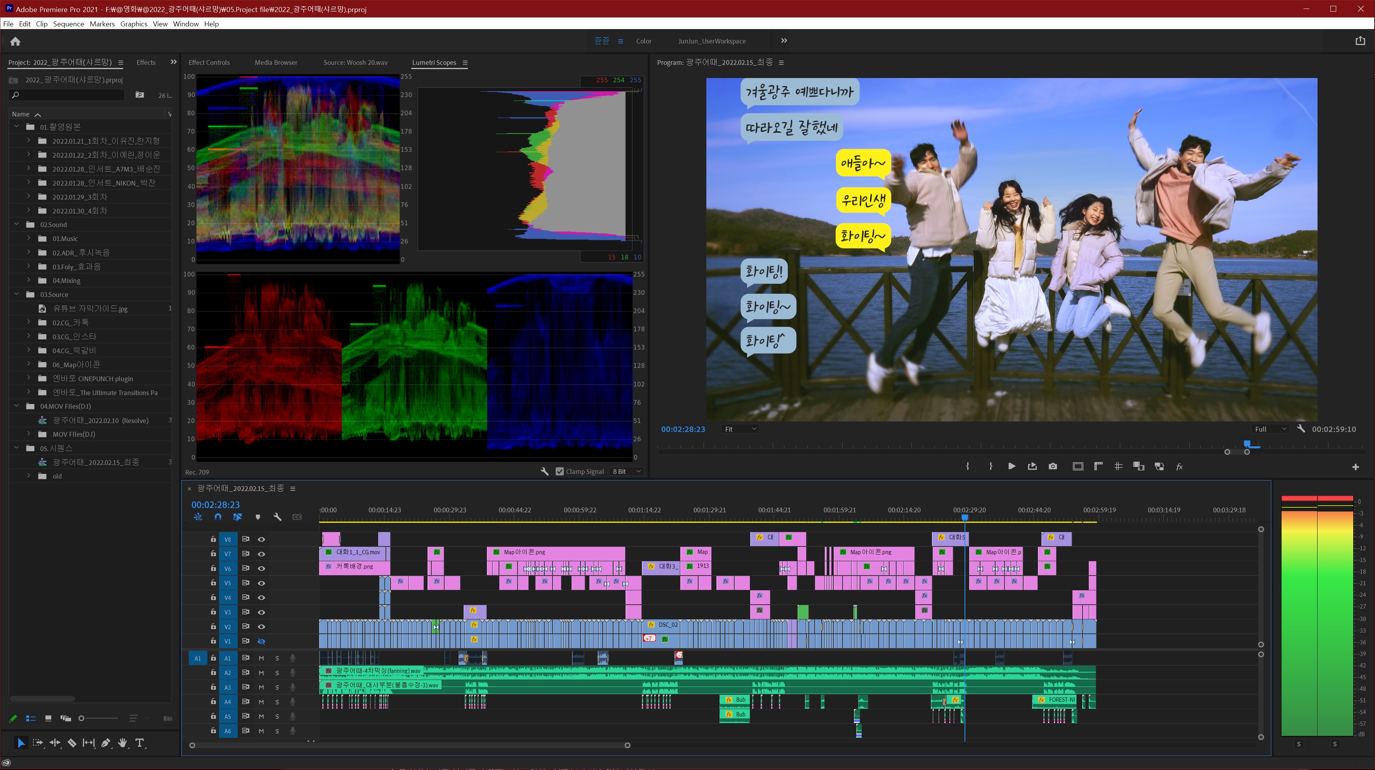This screenshot has width=1375, height=770.
Task: Switch to the Effect Controls tab
Action: [x=209, y=62]
